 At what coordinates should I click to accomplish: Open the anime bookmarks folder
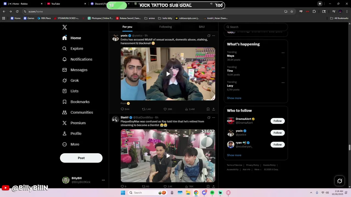point(149,18)
